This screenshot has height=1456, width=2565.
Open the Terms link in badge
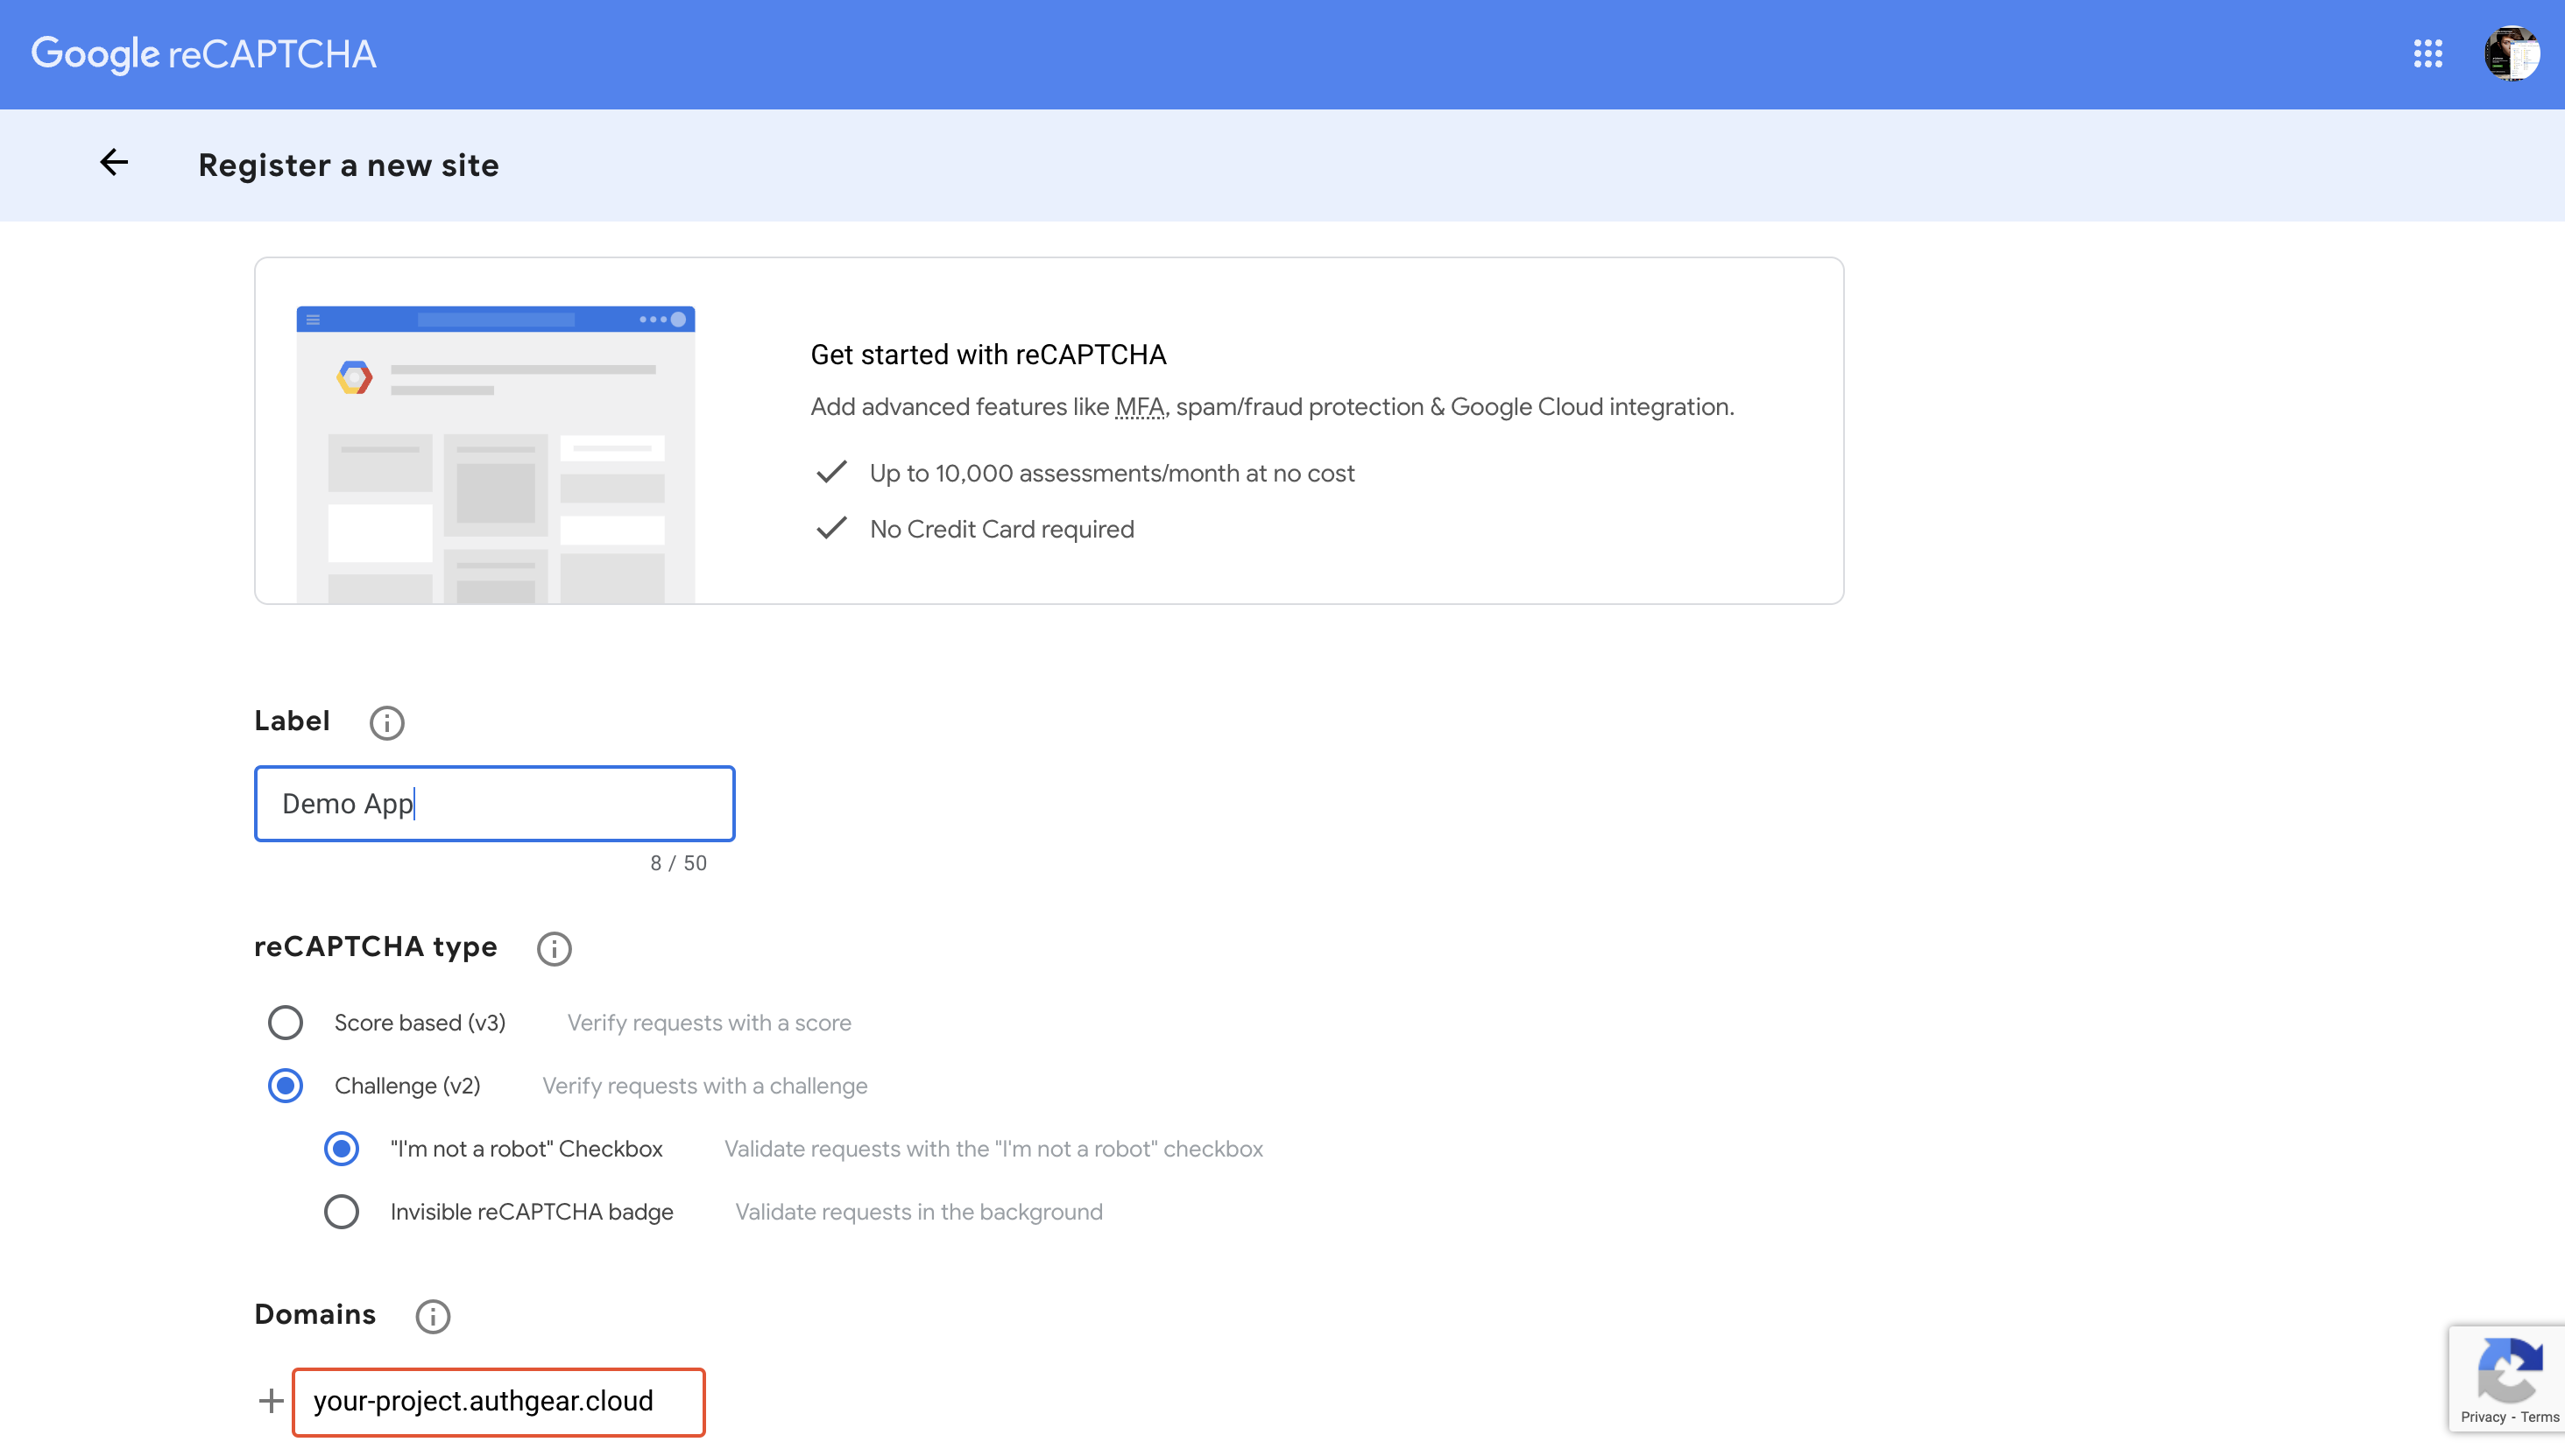(2539, 1417)
